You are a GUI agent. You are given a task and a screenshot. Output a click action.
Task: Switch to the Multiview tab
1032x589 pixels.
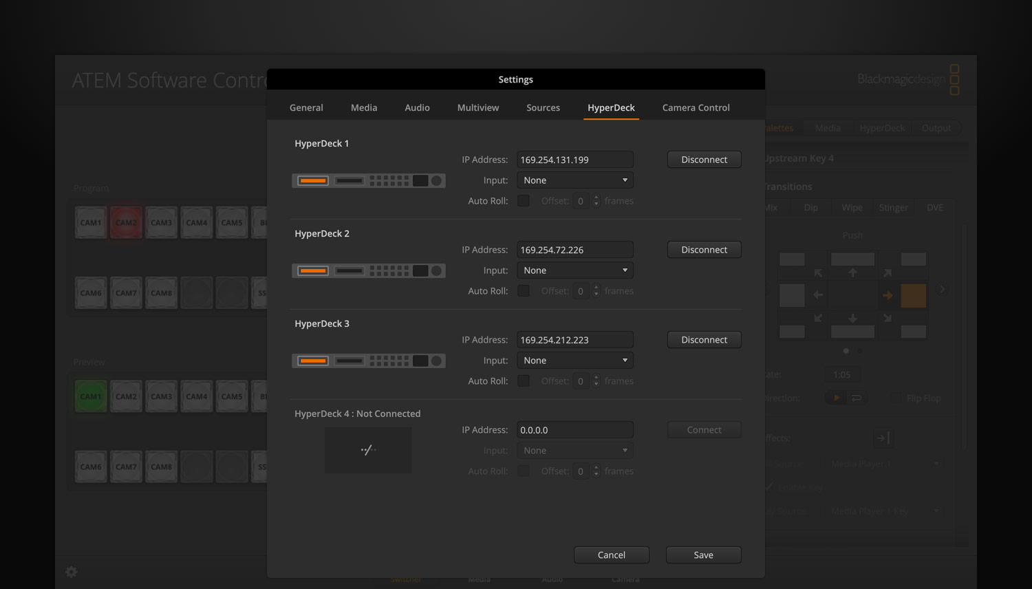click(x=477, y=107)
